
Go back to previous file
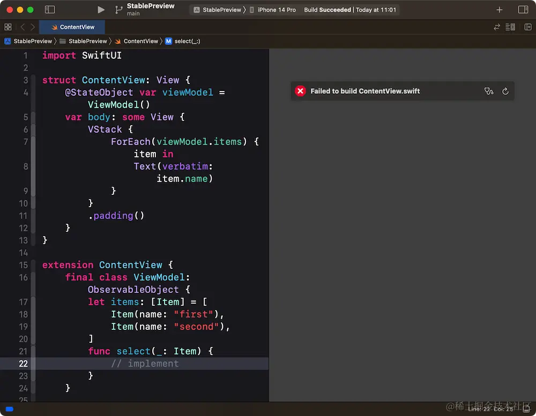tap(23, 27)
